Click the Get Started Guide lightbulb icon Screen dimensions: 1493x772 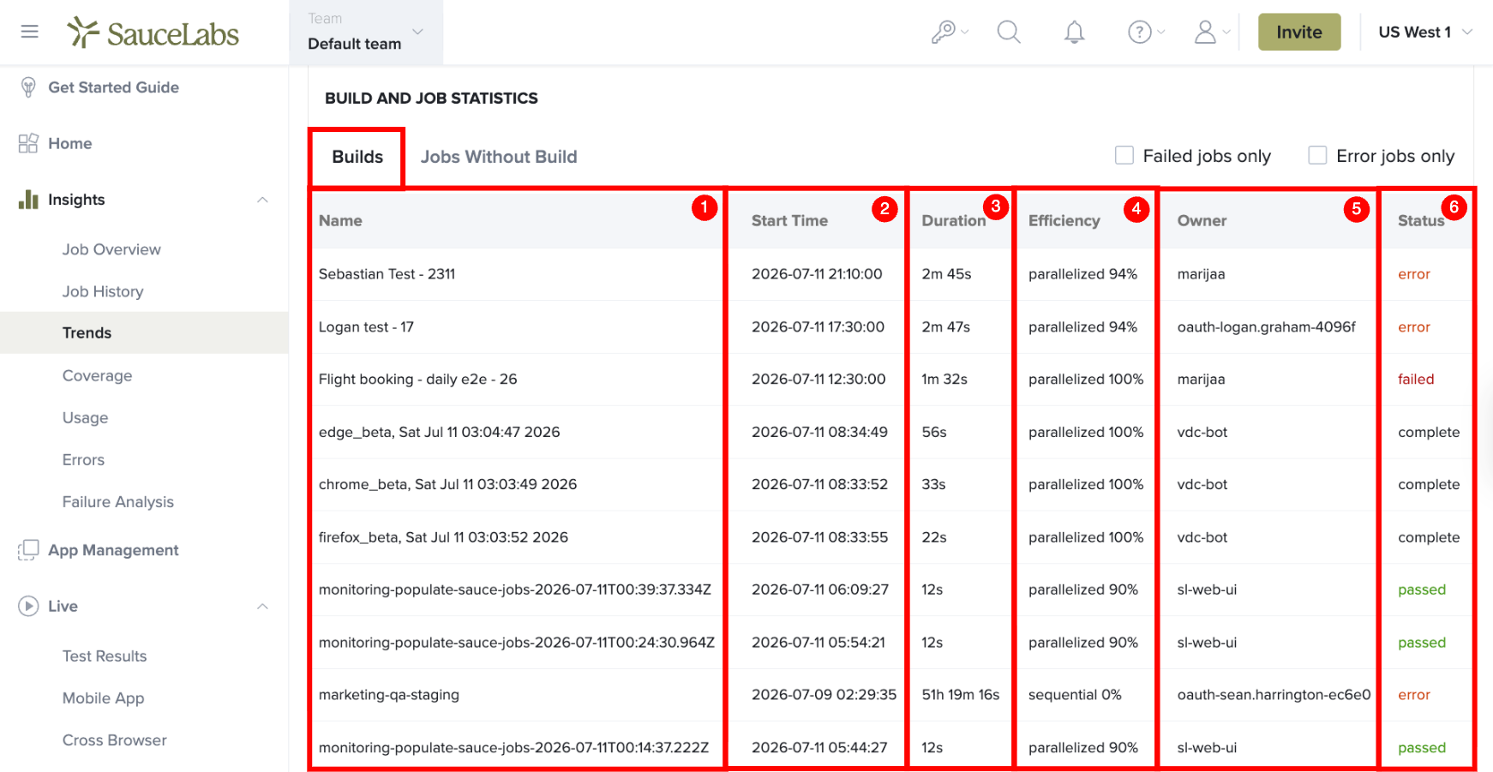click(x=28, y=87)
